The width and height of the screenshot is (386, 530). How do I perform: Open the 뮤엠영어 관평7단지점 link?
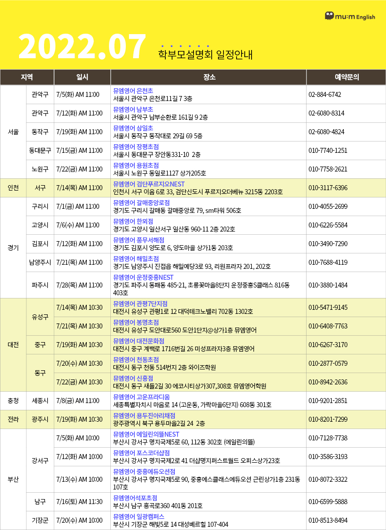[140, 303]
